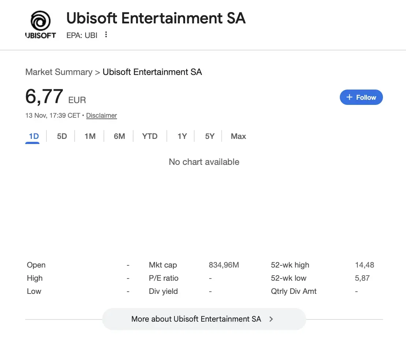Switch to the 1M chart view
This screenshot has width=406, height=337.
90,136
